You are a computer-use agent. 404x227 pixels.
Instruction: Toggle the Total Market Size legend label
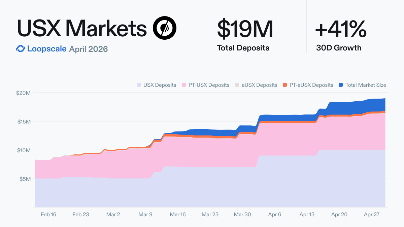pyautogui.click(x=366, y=85)
